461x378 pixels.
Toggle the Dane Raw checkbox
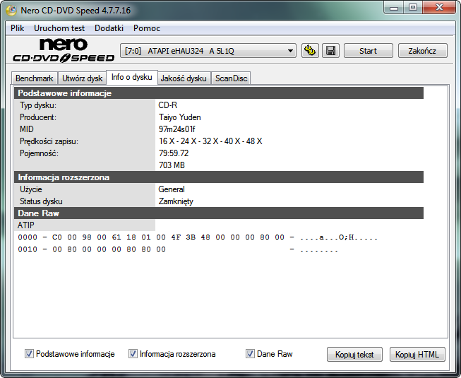coord(250,353)
